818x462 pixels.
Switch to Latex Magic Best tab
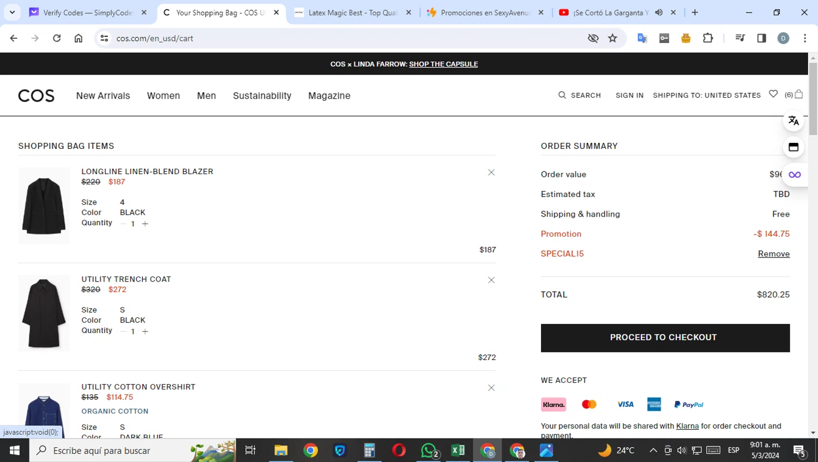point(352,13)
